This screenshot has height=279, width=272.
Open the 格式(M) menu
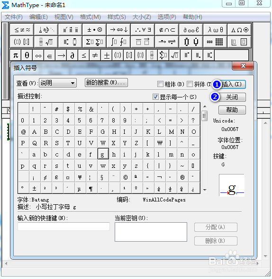[x=90, y=17]
